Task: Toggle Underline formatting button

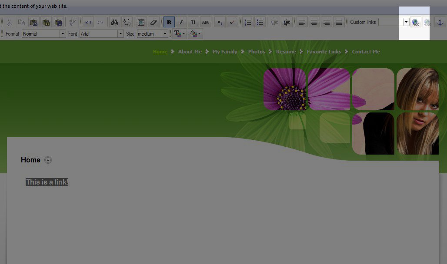Action: click(x=193, y=22)
